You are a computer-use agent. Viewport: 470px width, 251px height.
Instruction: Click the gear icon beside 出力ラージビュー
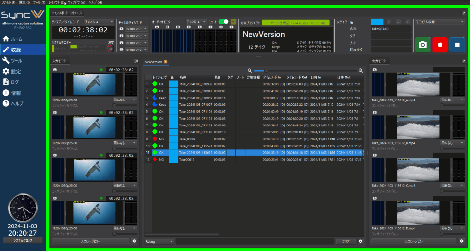pyautogui.click(x=461, y=241)
